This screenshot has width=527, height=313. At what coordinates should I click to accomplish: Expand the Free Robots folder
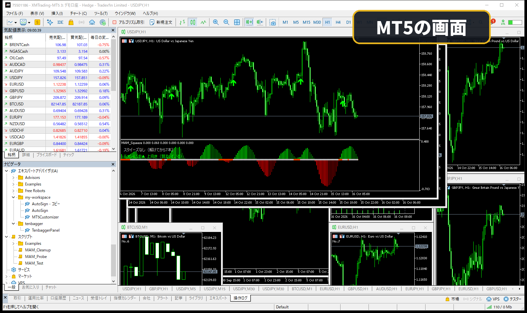pyautogui.click(x=14, y=191)
